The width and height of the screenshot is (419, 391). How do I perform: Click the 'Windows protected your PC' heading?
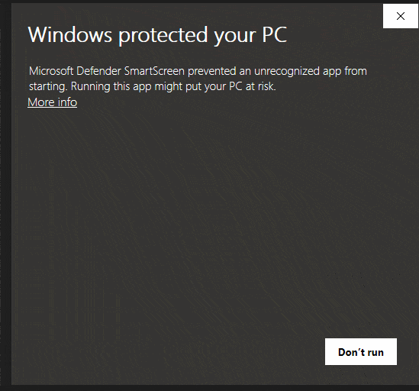157,35
